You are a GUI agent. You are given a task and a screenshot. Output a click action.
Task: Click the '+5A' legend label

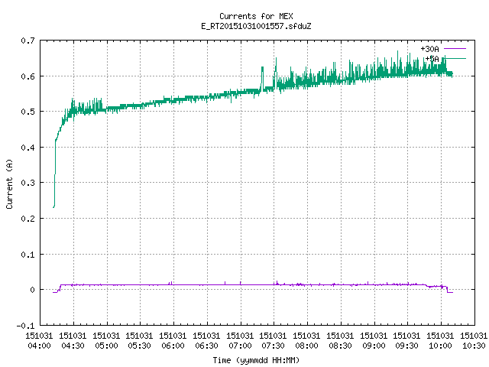[432, 59]
